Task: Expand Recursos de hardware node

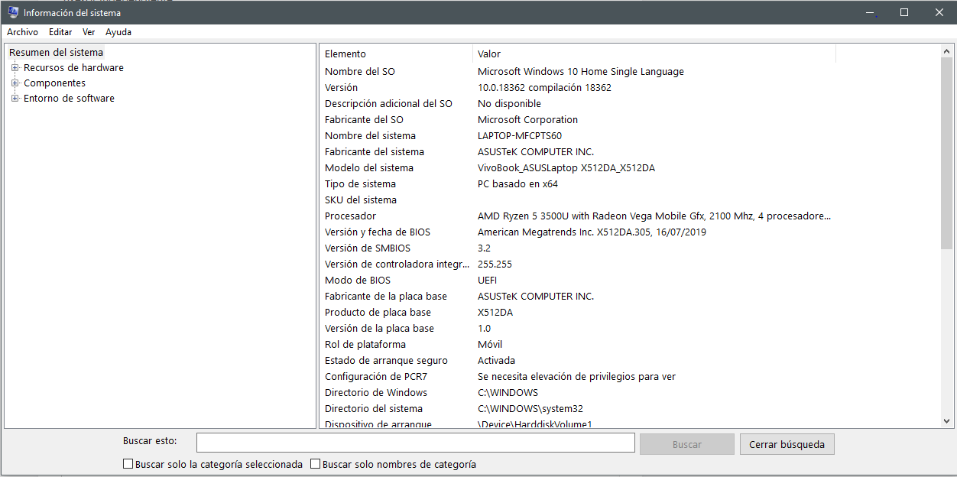Action: click(x=15, y=68)
